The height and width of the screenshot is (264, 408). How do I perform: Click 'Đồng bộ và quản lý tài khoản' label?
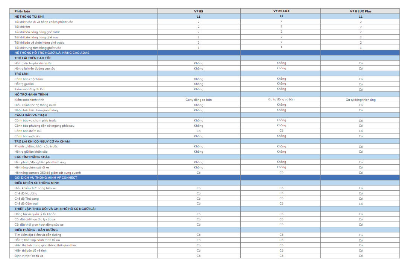[x=35, y=214]
